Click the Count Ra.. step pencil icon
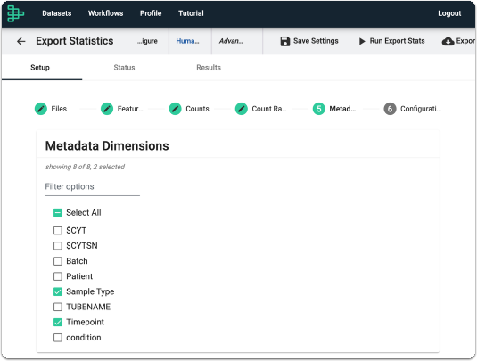 [242, 109]
